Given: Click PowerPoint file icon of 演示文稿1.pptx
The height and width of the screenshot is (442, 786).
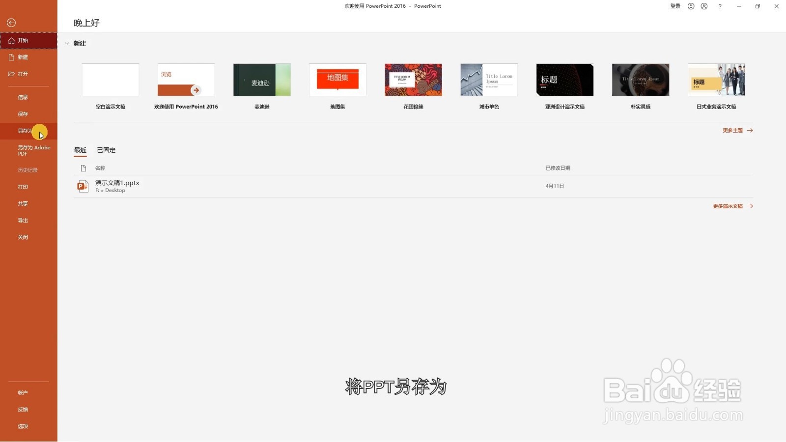Looking at the screenshot, I should click(83, 186).
